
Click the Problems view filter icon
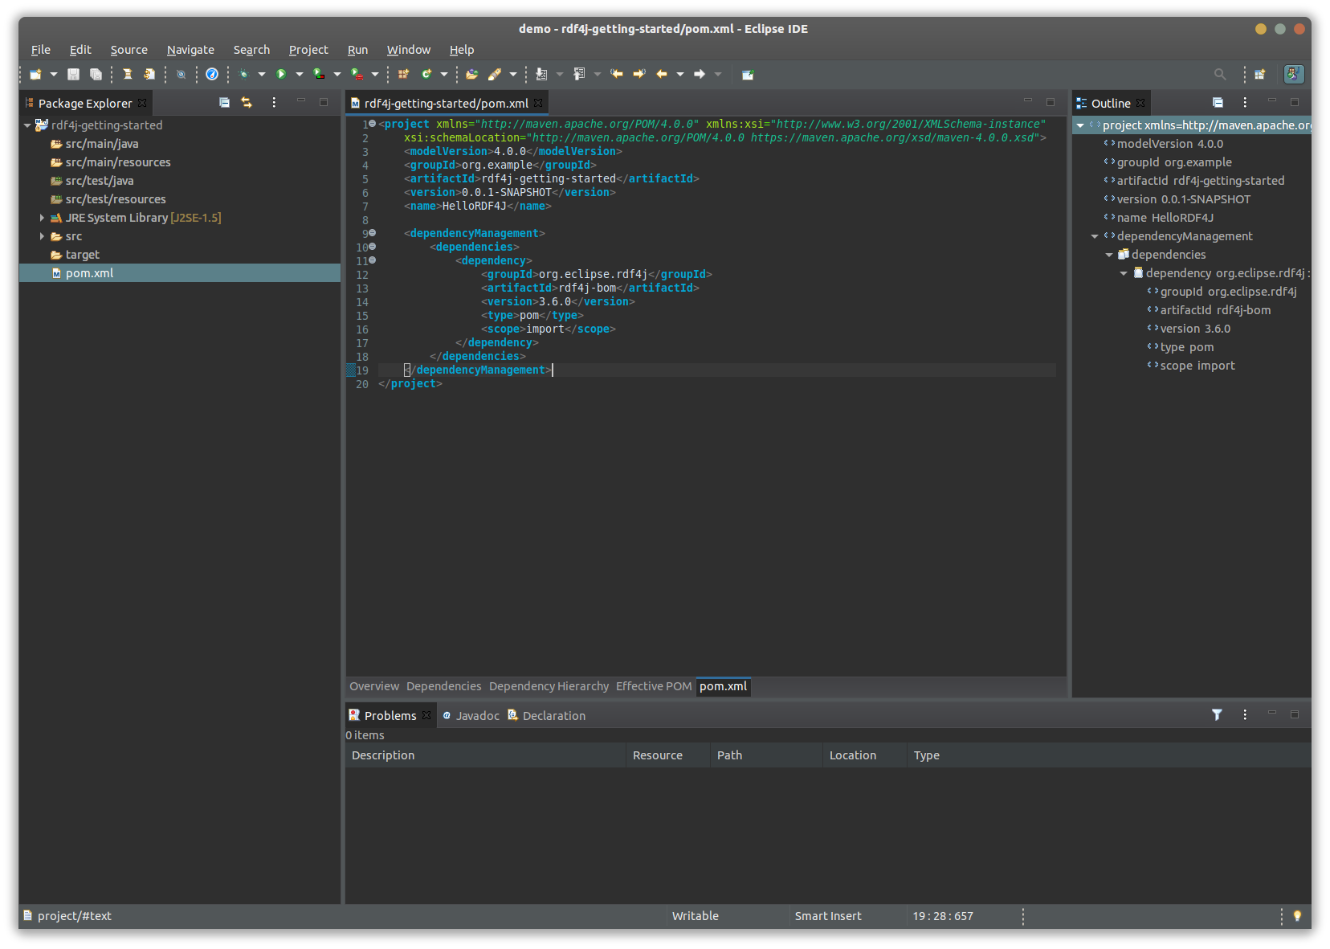click(x=1217, y=715)
